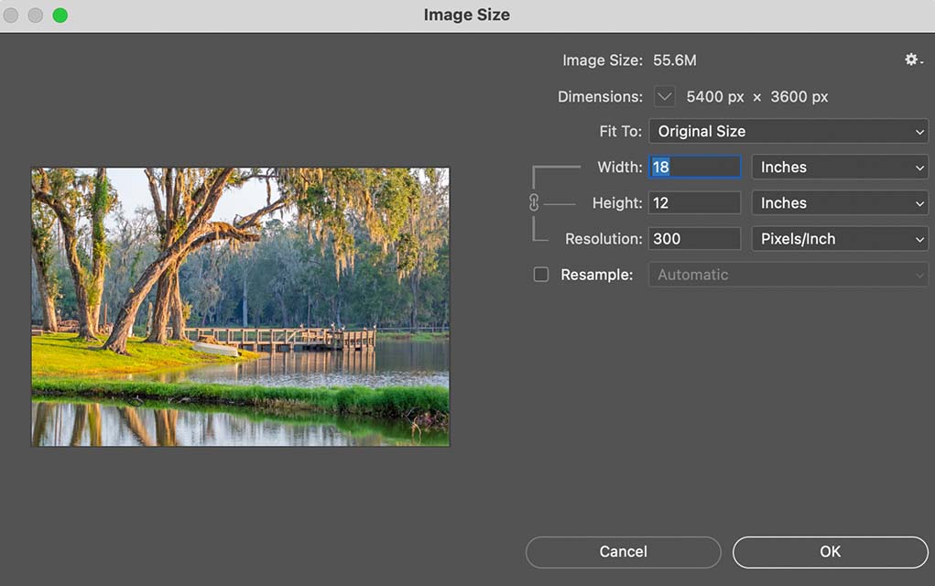Viewport: 935px width, 586px height.
Task: Open the Resolution units dropdown showing Pixels/Inch
Action: 838,239
